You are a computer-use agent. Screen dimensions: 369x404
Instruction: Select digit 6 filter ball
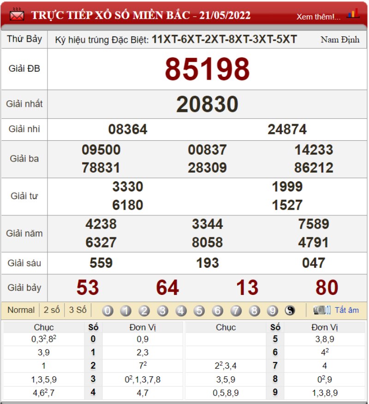[x=217, y=311]
